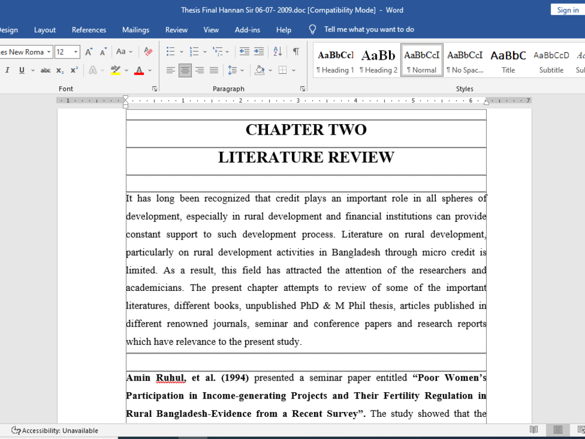Decrease paragraph indent
The image size is (585, 439).
pyautogui.click(x=245, y=52)
